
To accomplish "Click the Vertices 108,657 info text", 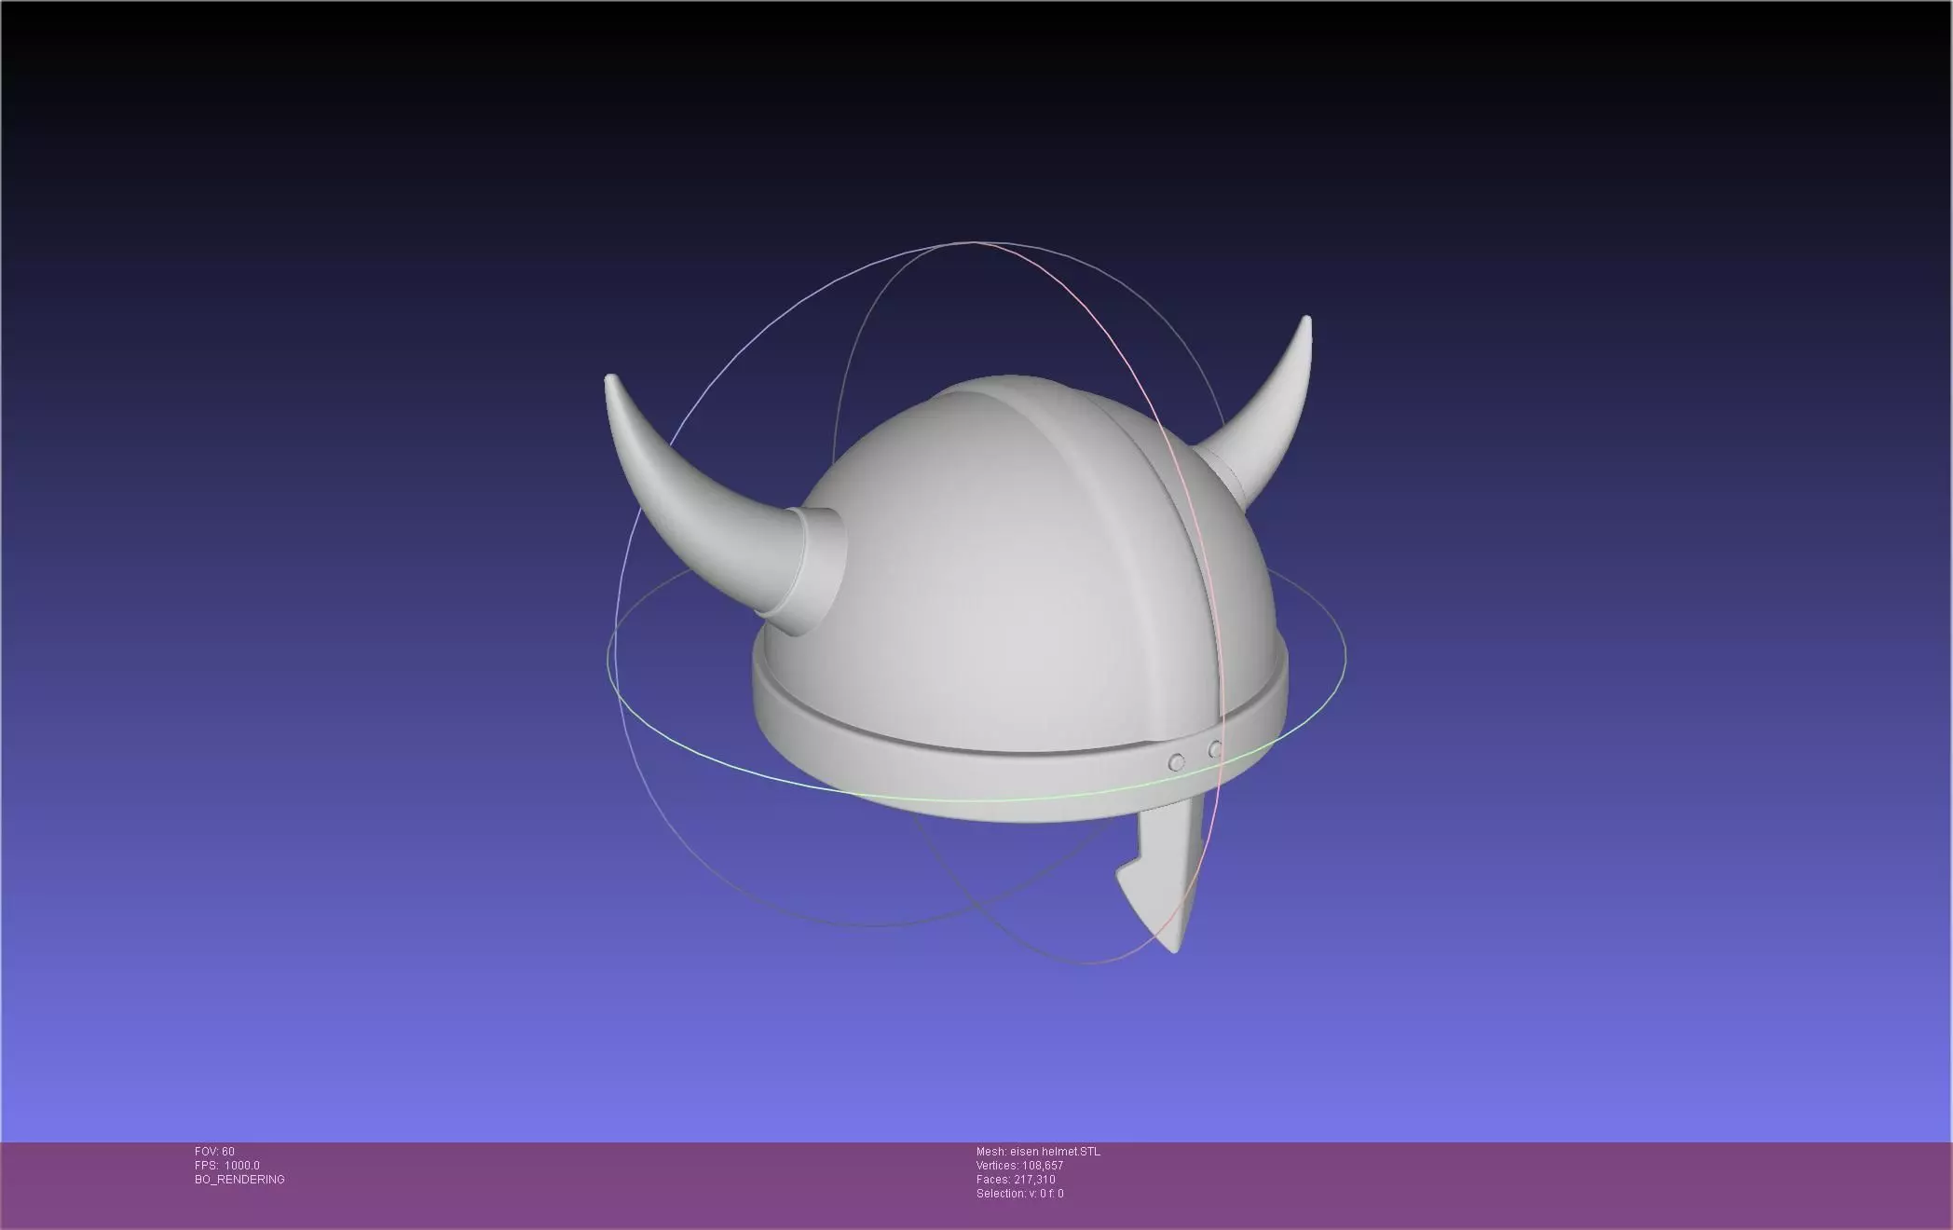I will click(x=1019, y=1166).
